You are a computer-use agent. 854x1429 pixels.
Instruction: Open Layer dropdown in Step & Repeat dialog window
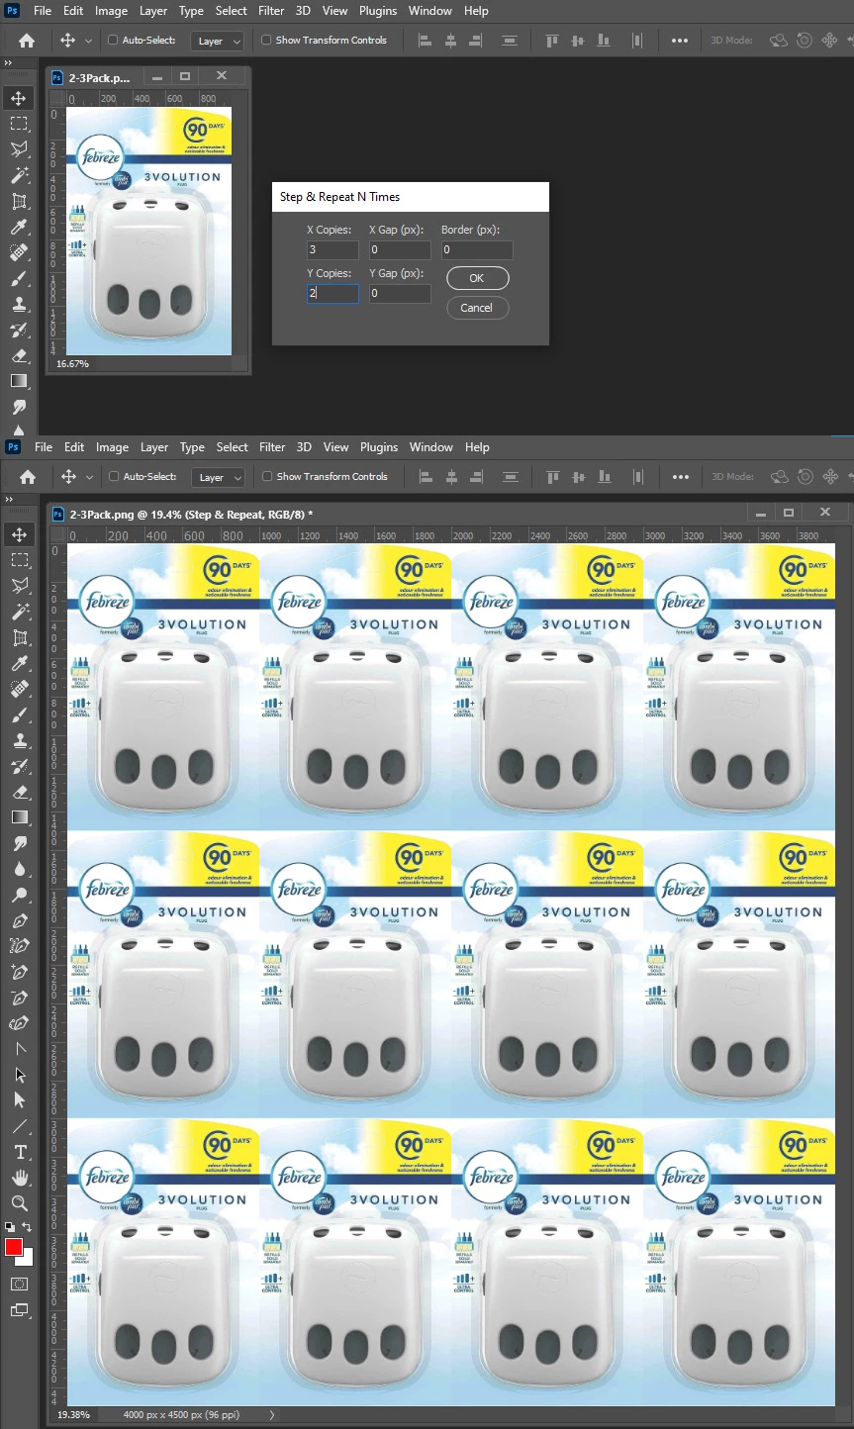[217, 41]
